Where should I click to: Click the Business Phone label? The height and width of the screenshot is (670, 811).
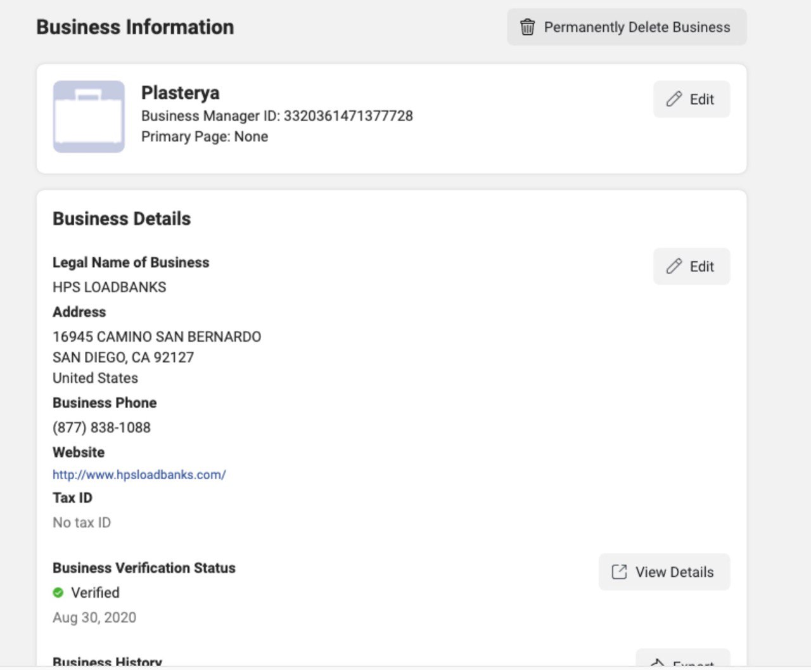click(105, 403)
